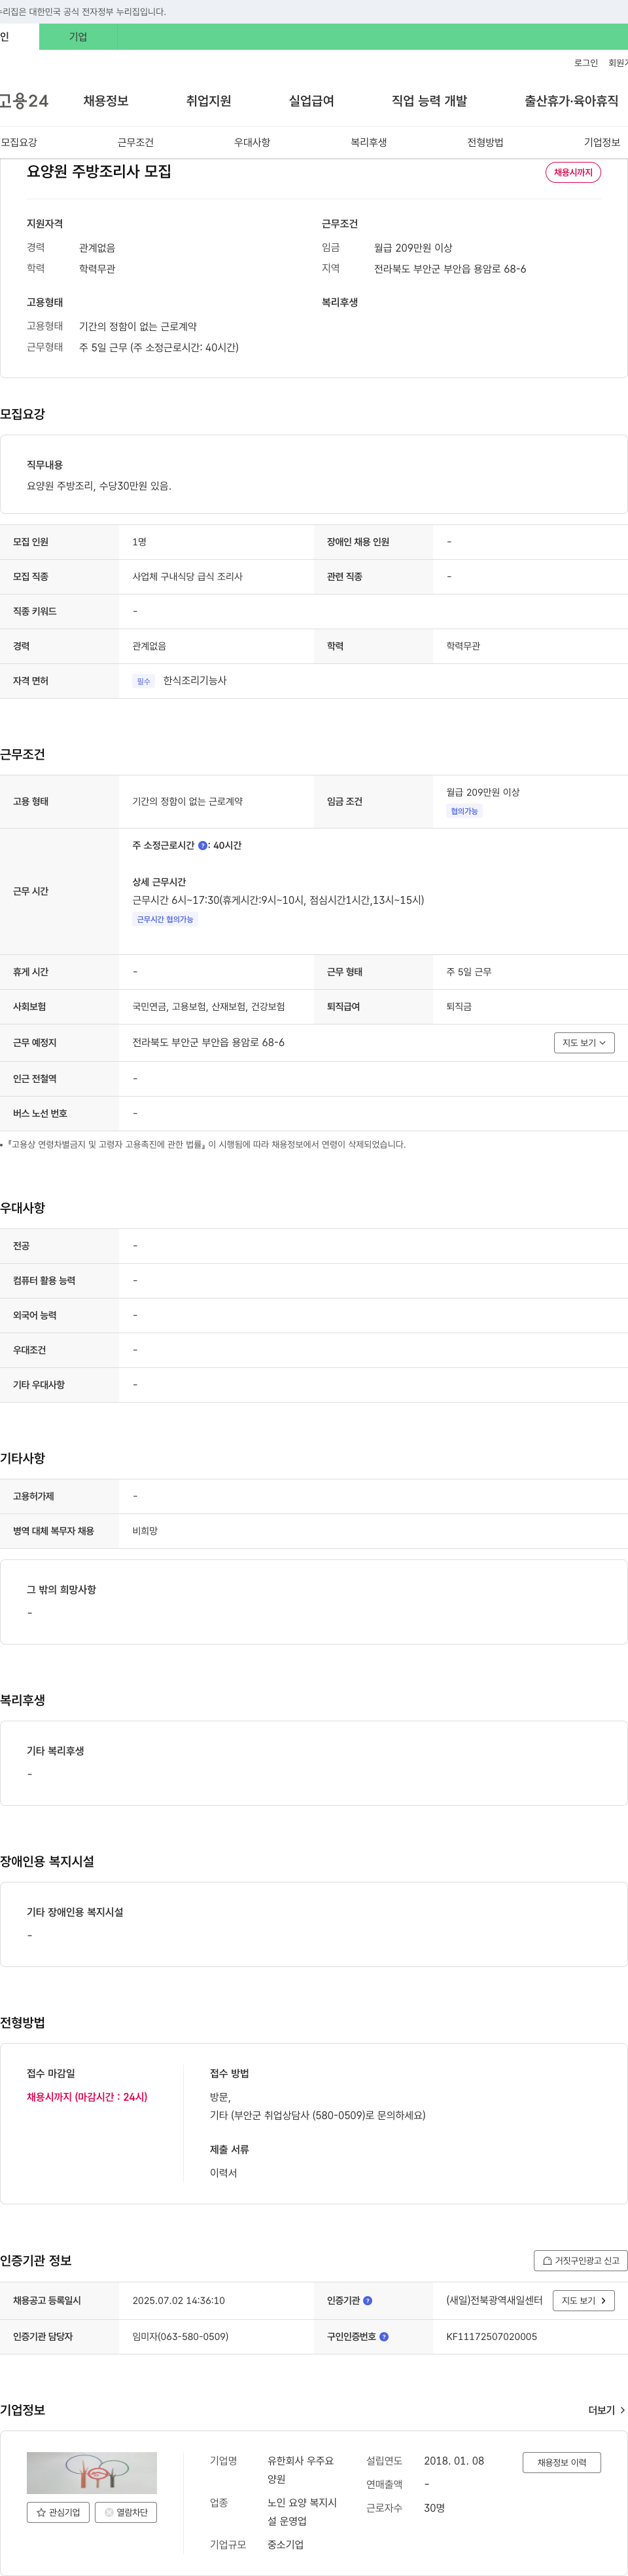Open the 출산휴가·육아휴직 menu
This screenshot has width=628, height=2576.
point(571,101)
